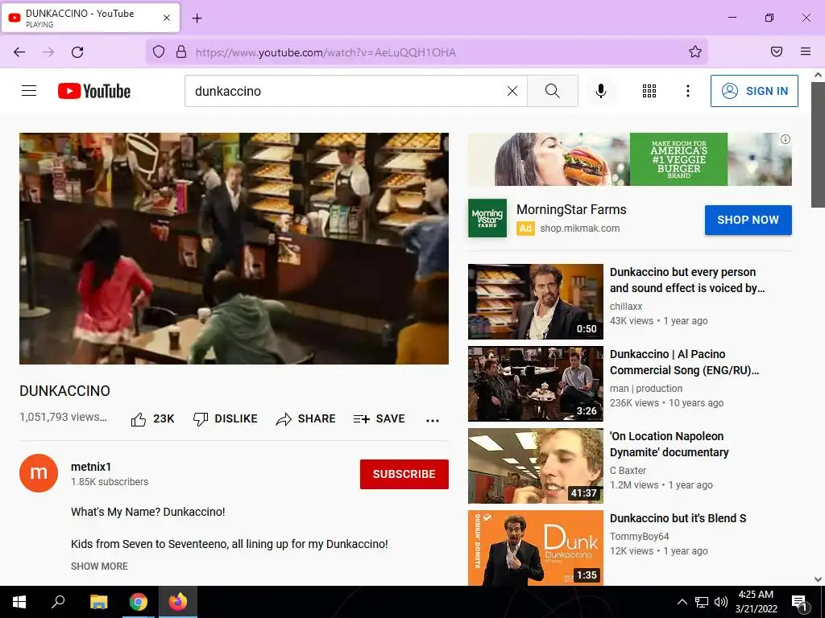Screen dimensions: 825x618
Task: Subscribe to metnix1 channel
Action: (404, 474)
